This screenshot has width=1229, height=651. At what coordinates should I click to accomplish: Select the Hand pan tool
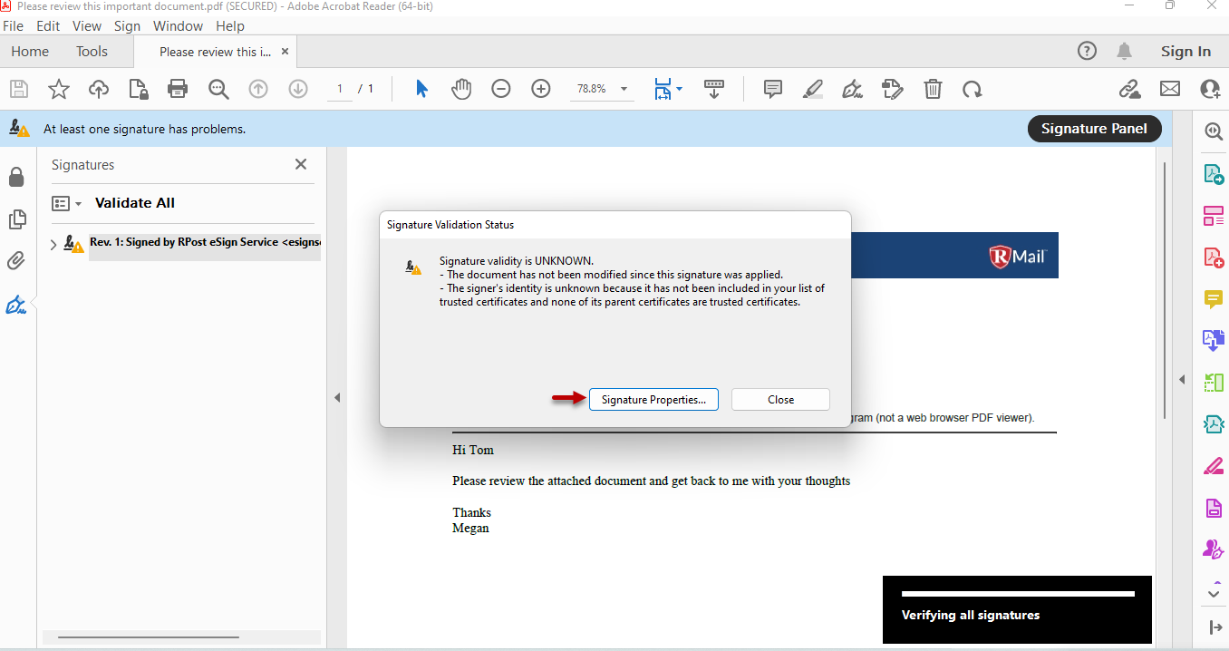pos(461,89)
